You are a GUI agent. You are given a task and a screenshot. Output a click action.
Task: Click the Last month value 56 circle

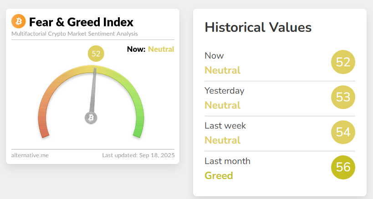point(343,167)
